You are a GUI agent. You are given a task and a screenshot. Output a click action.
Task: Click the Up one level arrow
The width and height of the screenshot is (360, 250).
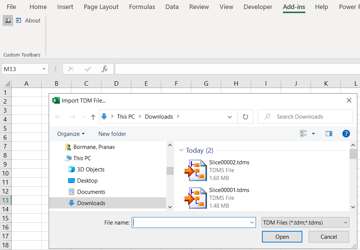tap(93, 117)
